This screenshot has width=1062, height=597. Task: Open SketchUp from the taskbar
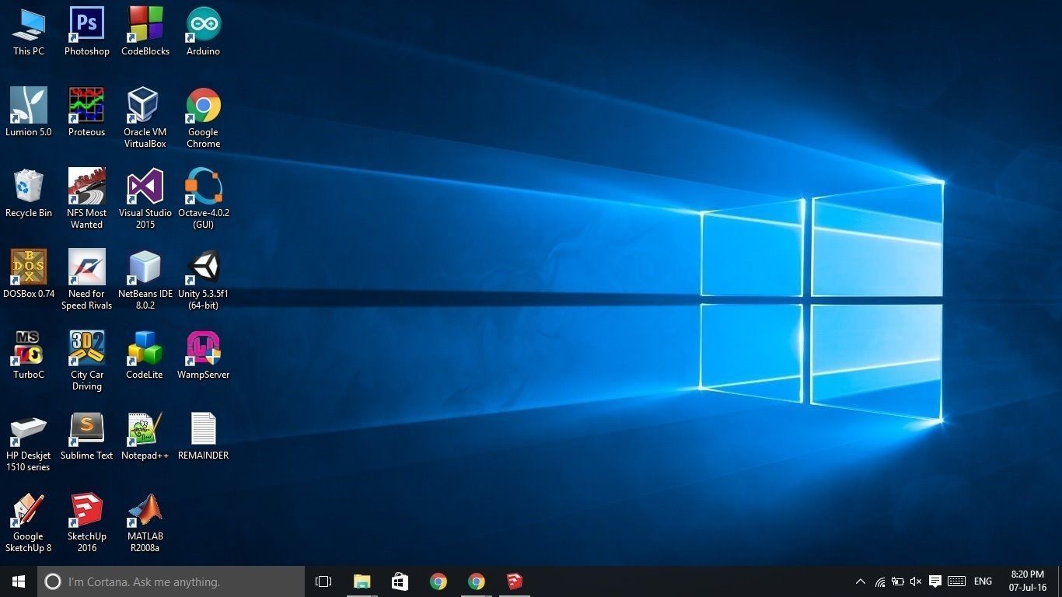pos(514,581)
